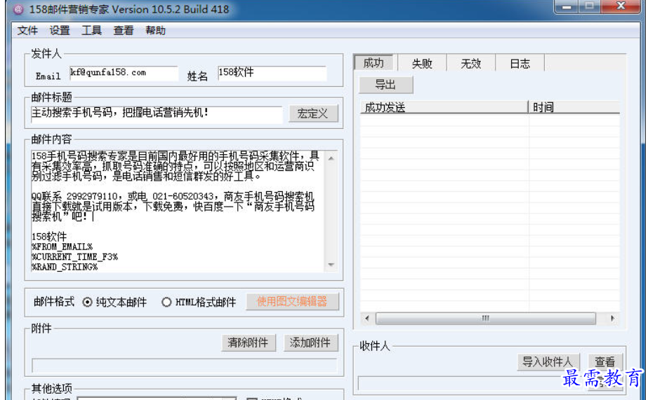Click %RAND_STRING% macro text in content
648x400 pixels.
65,267
